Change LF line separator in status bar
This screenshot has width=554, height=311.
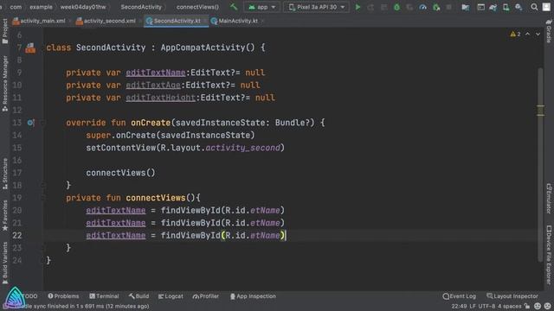(473, 306)
